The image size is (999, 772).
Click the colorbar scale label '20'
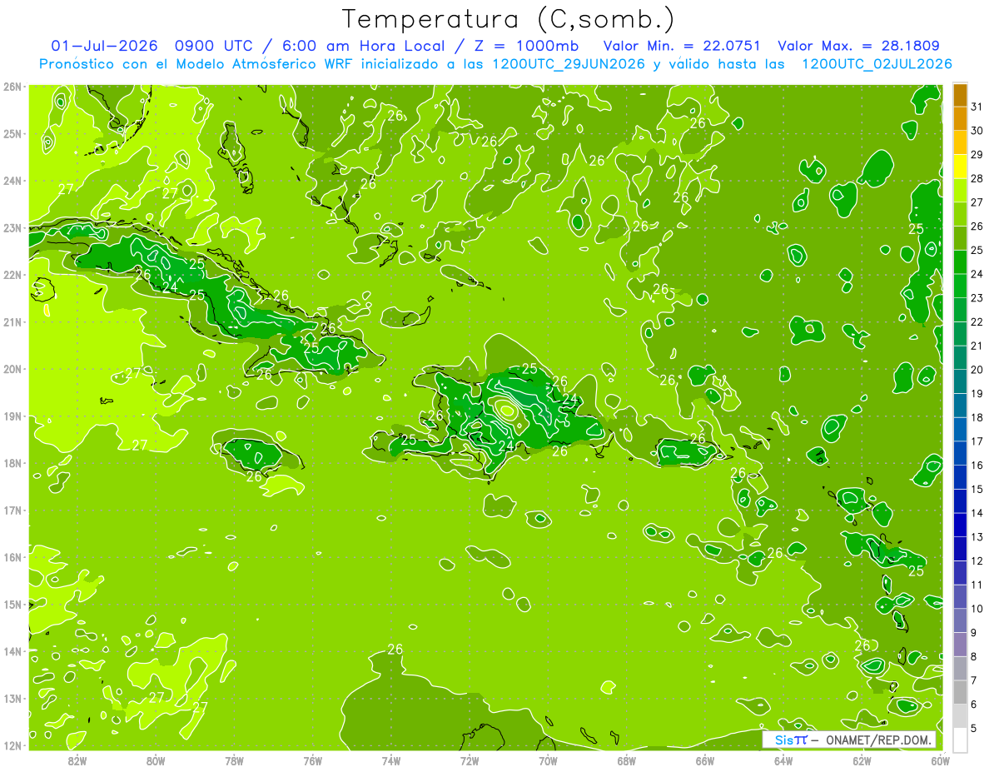[977, 370]
